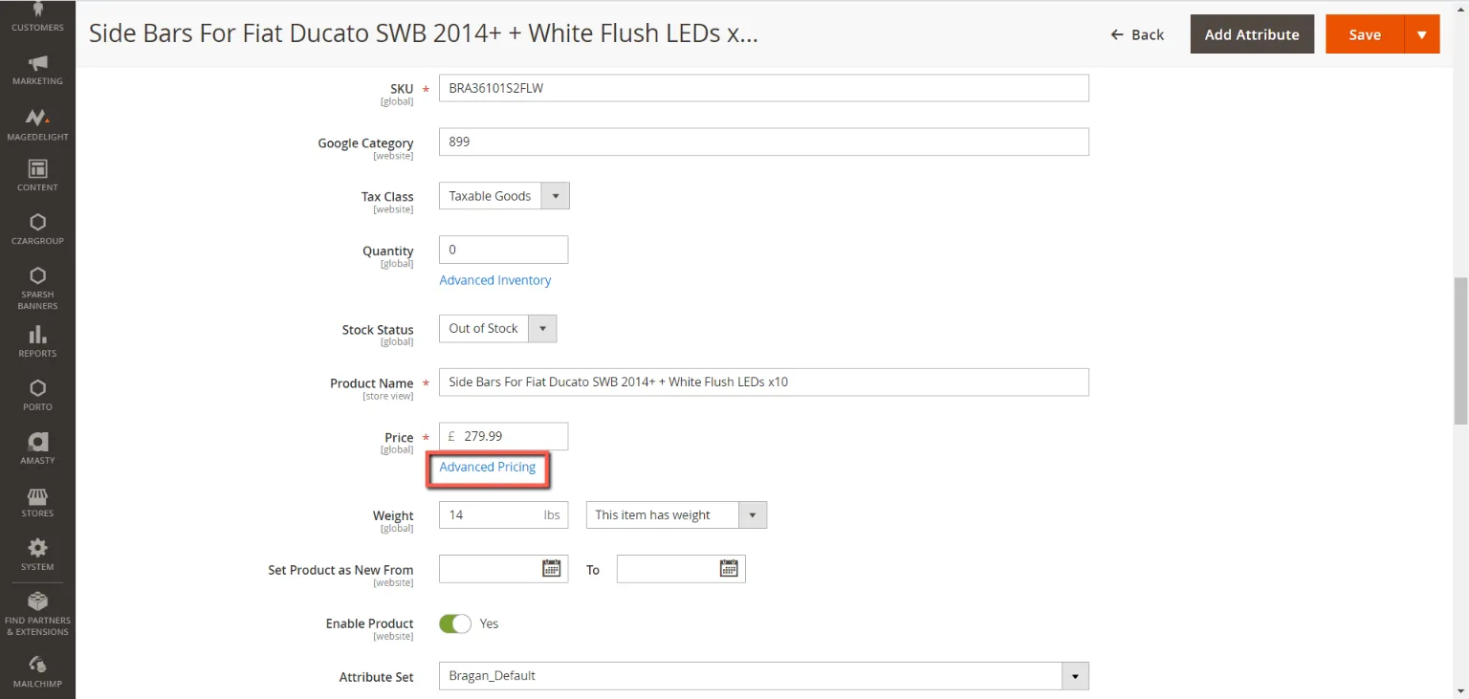Viewport: 1469px width, 699px height.
Task: Open the System sidebar menu
Action: click(37, 556)
